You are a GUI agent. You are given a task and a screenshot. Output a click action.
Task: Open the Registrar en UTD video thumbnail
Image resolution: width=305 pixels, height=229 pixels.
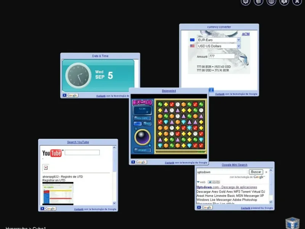click(x=58, y=194)
